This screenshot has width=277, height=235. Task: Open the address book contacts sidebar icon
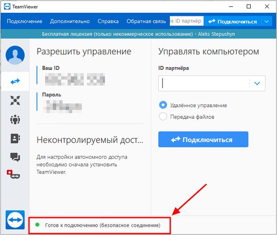[15, 138]
